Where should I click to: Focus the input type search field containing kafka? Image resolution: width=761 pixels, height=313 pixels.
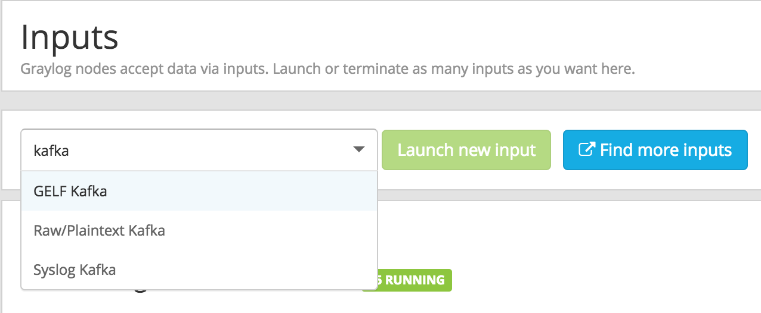point(199,150)
